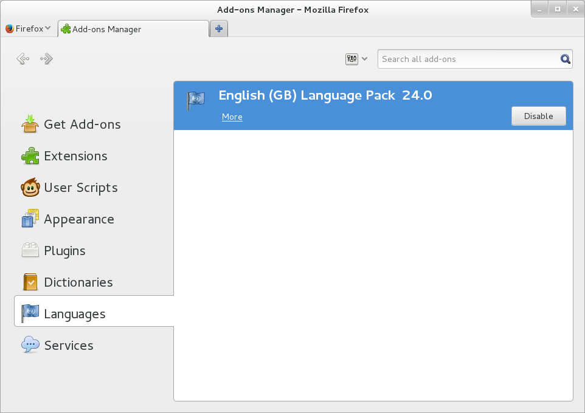Open a new tab with plus button
585x413 pixels.
(219, 29)
